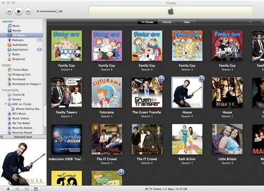Open the Music Videos smart playlist

point(21,118)
